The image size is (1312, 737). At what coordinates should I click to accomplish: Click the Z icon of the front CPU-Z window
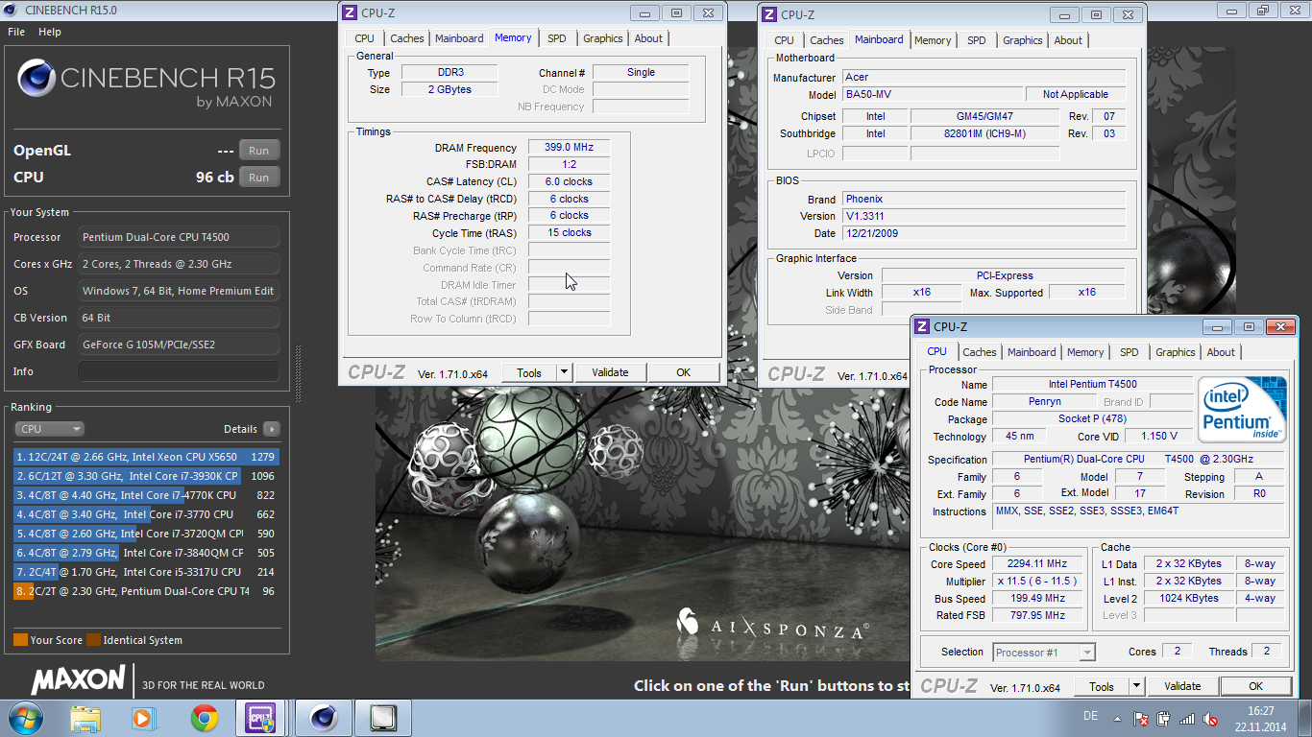tap(922, 327)
